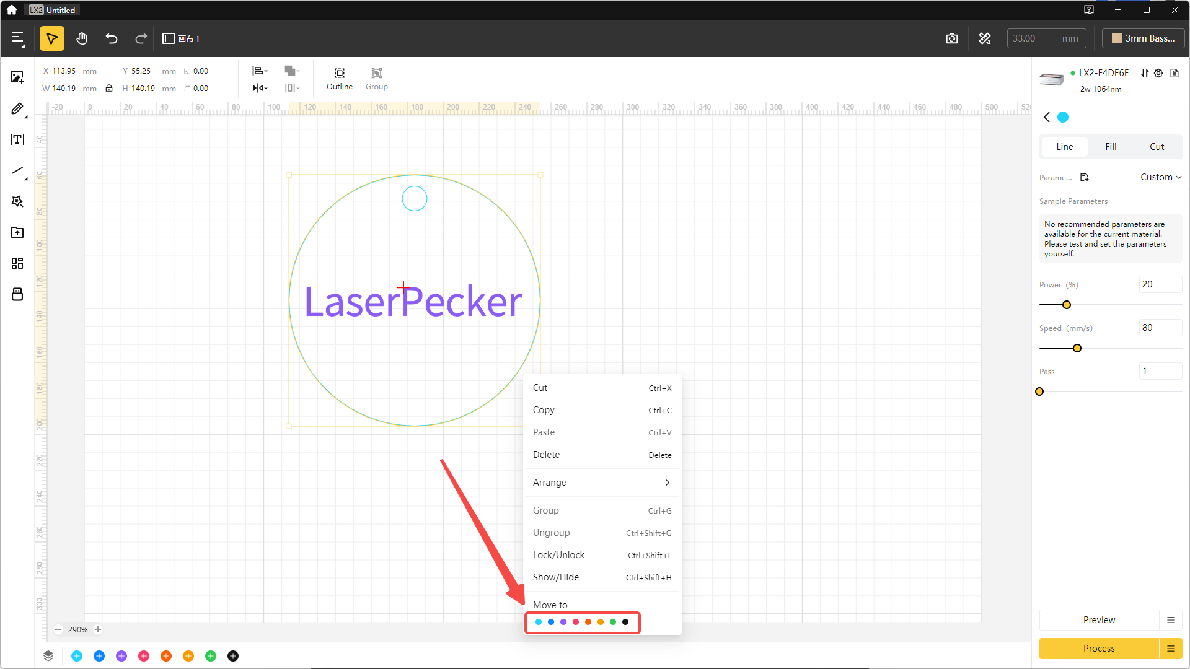Viewport: 1190px width, 669px height.
Task: Choose Copy from the context menu
Action: [602, 410]
